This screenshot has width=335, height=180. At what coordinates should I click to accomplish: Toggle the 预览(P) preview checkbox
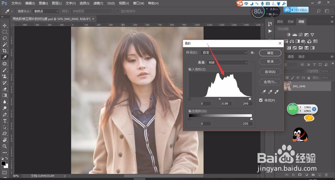click(261, 100)
